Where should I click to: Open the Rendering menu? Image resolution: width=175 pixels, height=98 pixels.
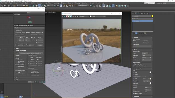click(x=56, y=3)
